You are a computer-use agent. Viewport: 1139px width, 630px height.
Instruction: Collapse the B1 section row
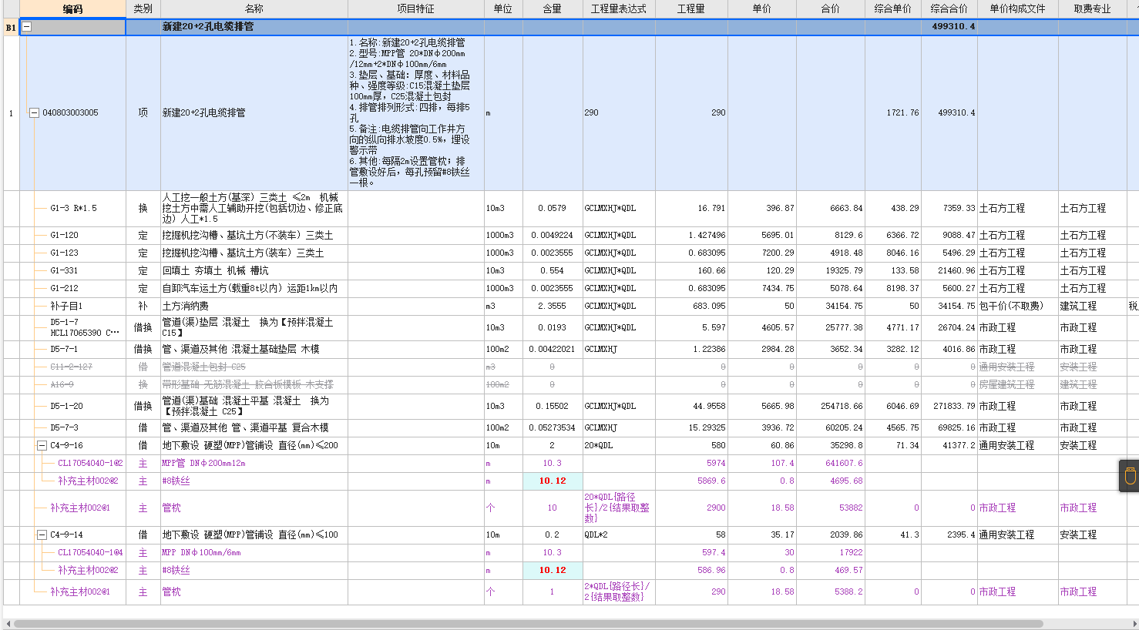pyautogui.click(x=27, y=27)
